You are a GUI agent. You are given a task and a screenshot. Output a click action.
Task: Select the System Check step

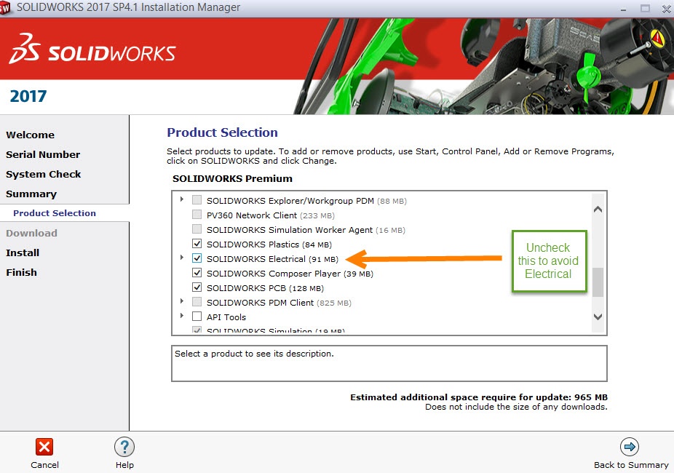43,174
